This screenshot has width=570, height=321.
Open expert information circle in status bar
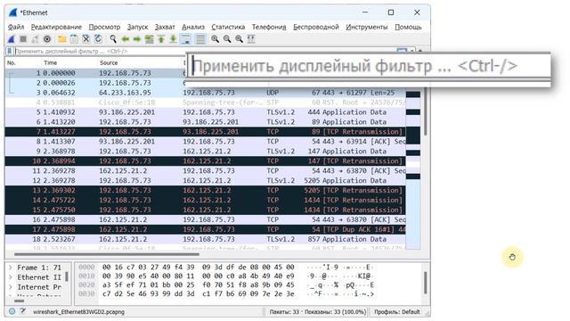tap(12, 311)
